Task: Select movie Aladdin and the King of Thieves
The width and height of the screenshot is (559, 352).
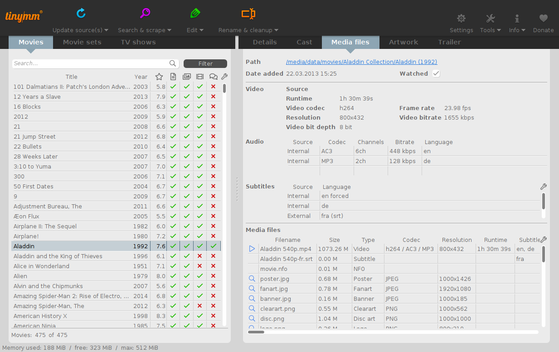Action: [117, 256]
